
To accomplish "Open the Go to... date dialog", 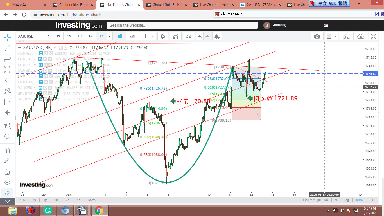I will [x=93, y=200].
